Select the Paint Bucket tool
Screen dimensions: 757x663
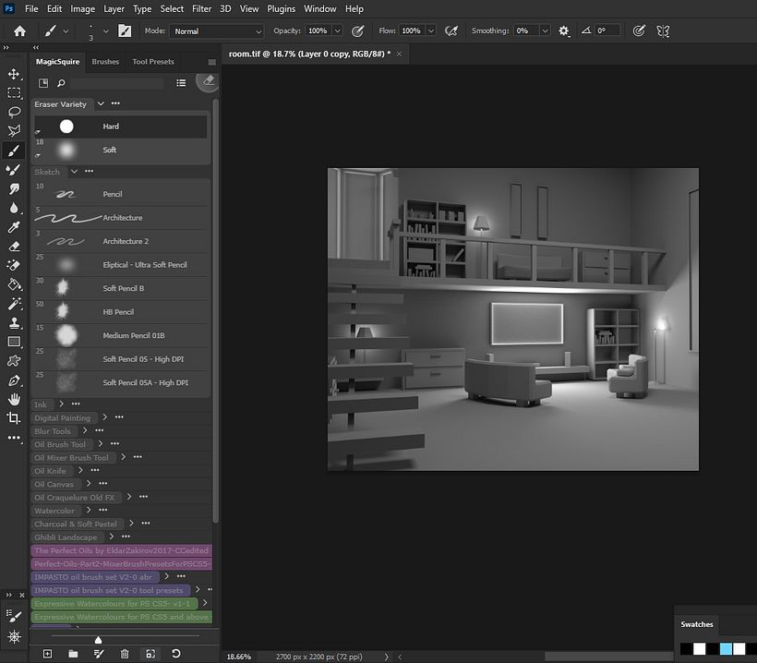point(14,284)
